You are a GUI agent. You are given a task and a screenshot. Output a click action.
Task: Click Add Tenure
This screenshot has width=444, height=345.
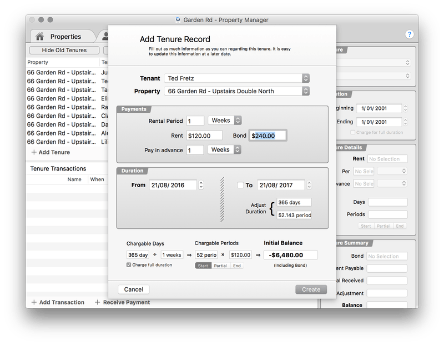click(51, 152)
